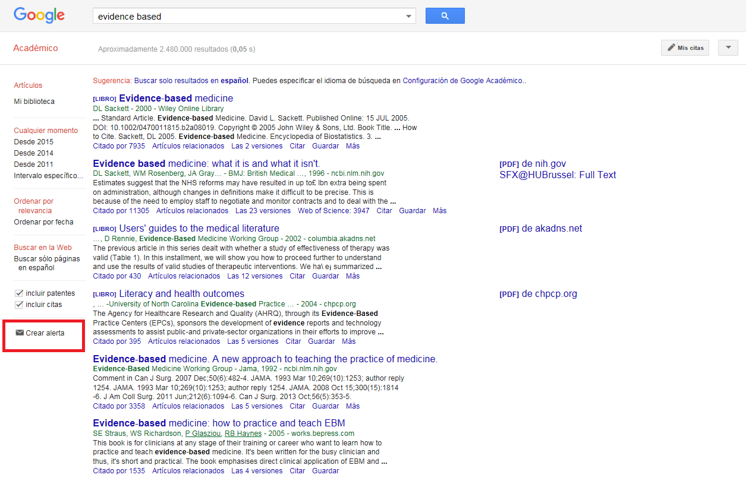The image size is (746, 484).
Task: Open Intervalo específico date range option
Action: pyautogui.click(x=48, y=176)
